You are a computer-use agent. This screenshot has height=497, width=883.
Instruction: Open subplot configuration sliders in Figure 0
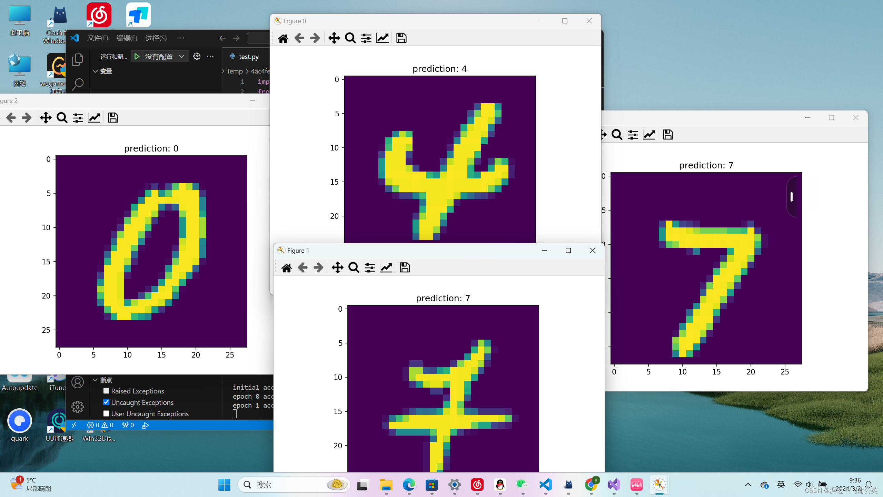[366, 38]
